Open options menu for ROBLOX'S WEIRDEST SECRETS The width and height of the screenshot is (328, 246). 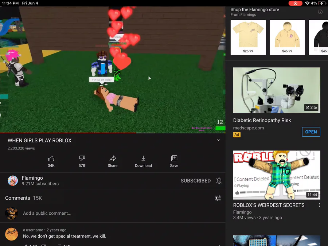coord(319,205)
